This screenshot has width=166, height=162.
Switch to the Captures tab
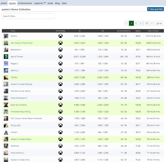coord(40,3)
